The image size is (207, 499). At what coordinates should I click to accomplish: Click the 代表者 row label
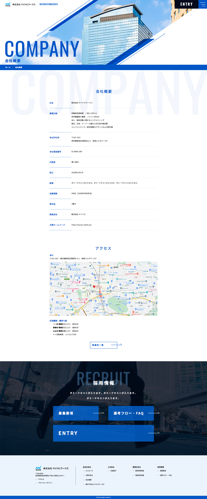click(52, 162)
